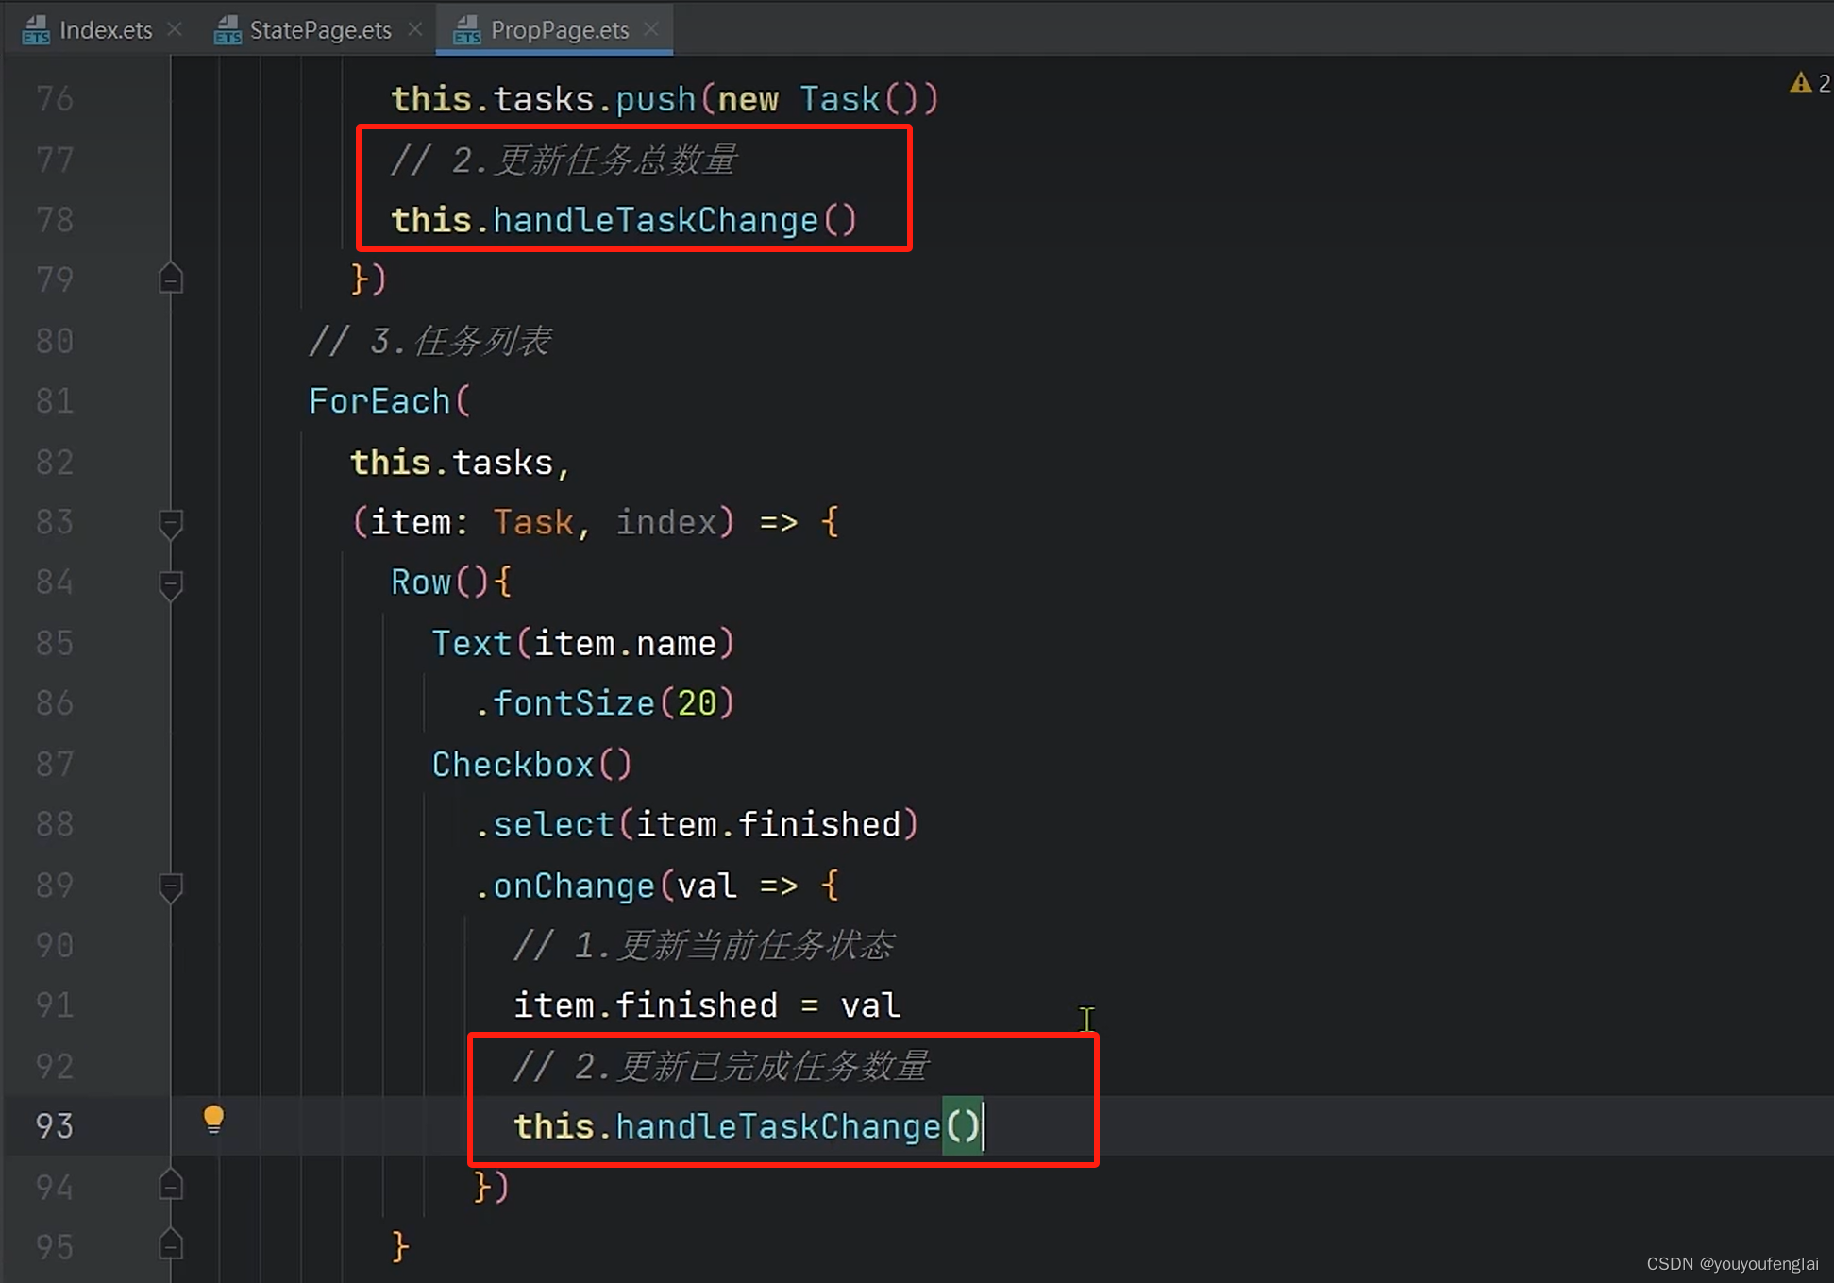Click 'Checkbox()' on line 87
This screenshot has height=1283, width=1834.
[x=531, y=765]
